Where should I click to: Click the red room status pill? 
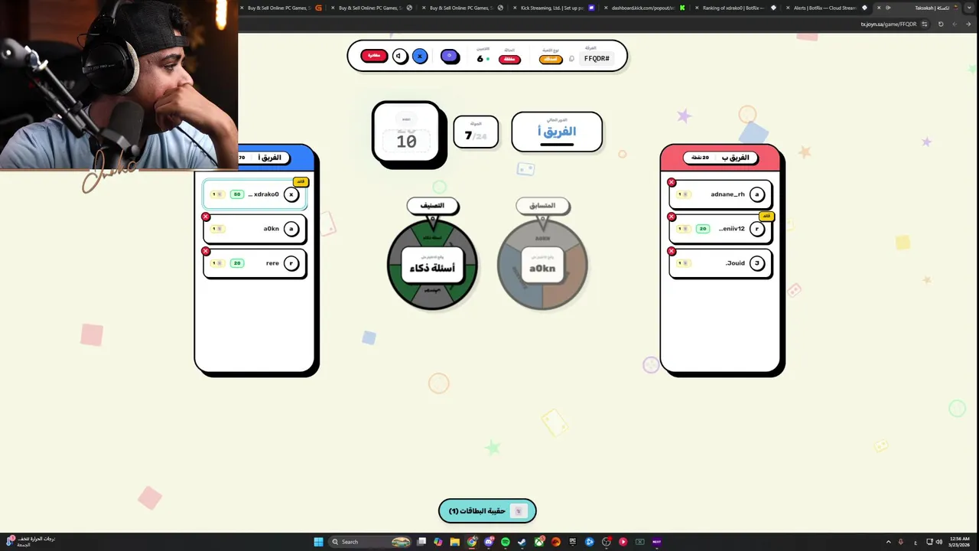[x=509, y=59]
